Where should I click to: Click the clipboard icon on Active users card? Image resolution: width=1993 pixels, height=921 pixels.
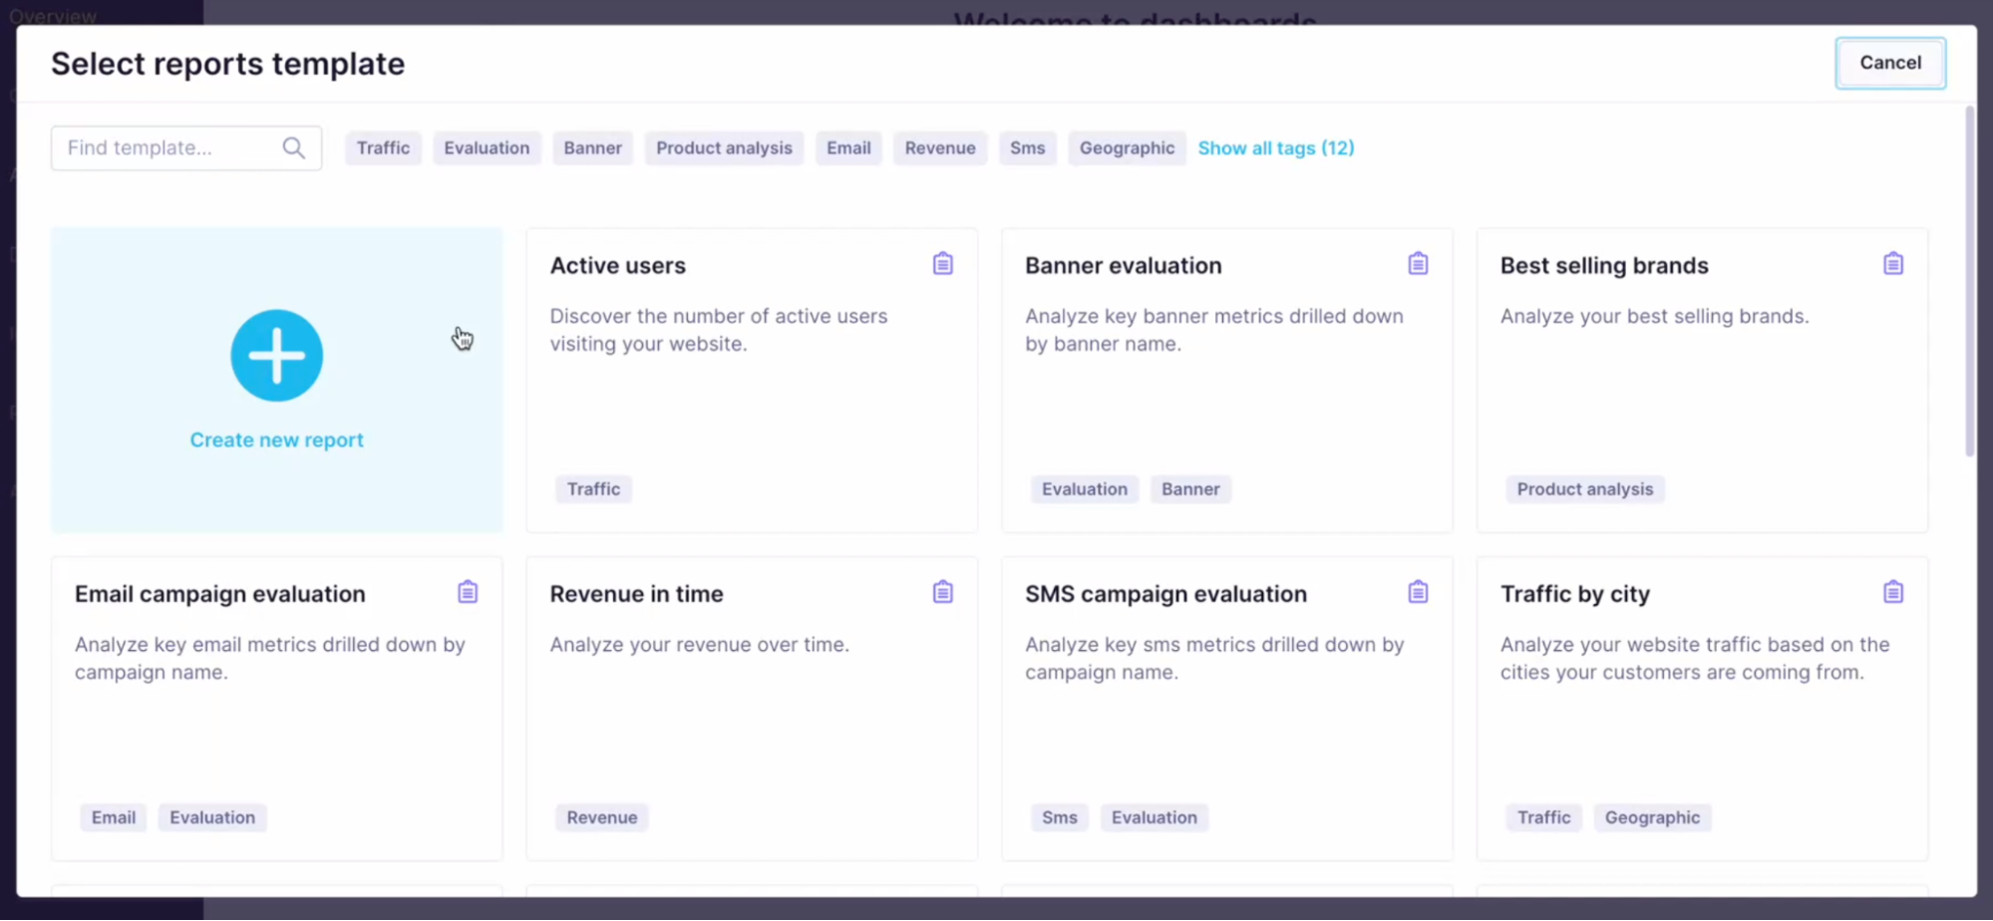tap(942, 264)
